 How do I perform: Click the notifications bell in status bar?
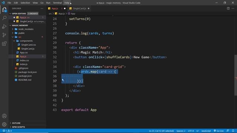click(x=233, y=131)
